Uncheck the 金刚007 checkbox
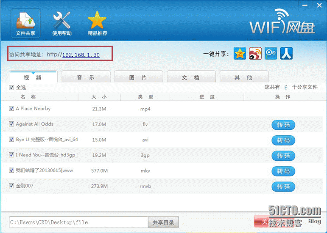Screen dimensions: 327x233 11,186
